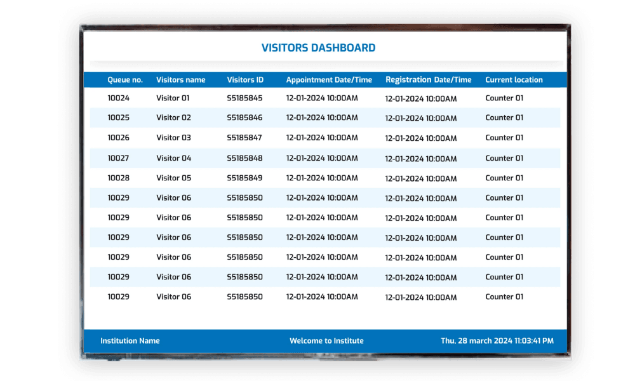The image size is (635, 381).
Task: Click queue number 10027
Action: [x=118, y=158]
